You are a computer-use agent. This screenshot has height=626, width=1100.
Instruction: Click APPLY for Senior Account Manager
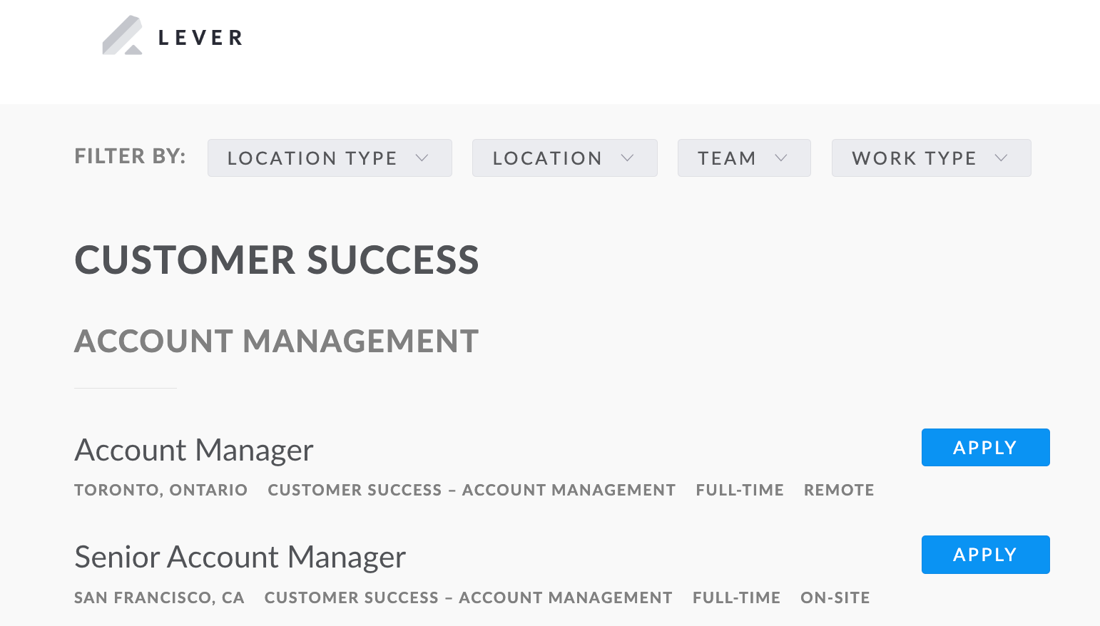pyautogui.click(x=985, y=554)
